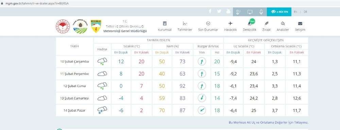Open the Tahminler menu
Screen dimensions: 340x130
coord(185,27)
